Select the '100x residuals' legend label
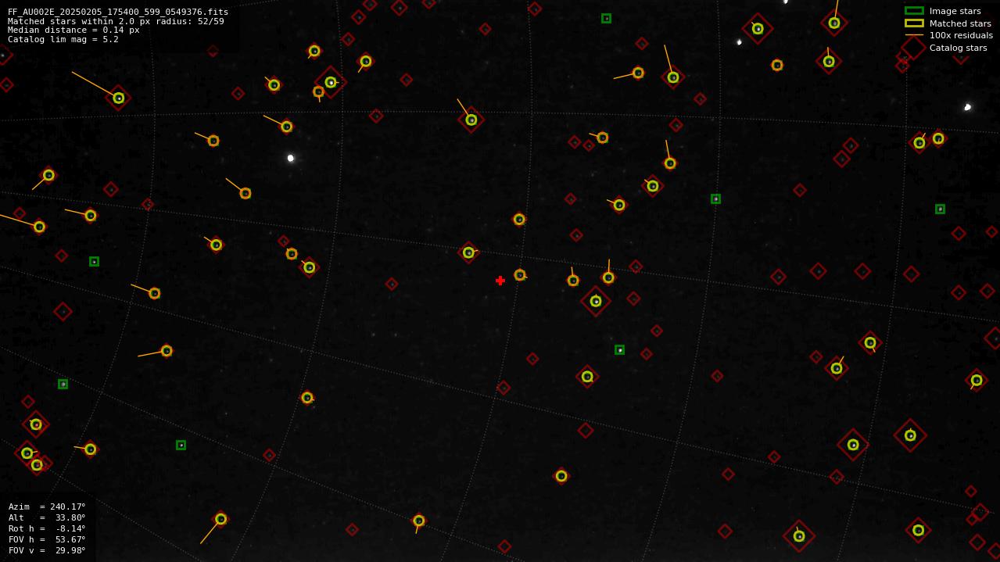This screenshot has height=562, width=1000. pos(961,35)
